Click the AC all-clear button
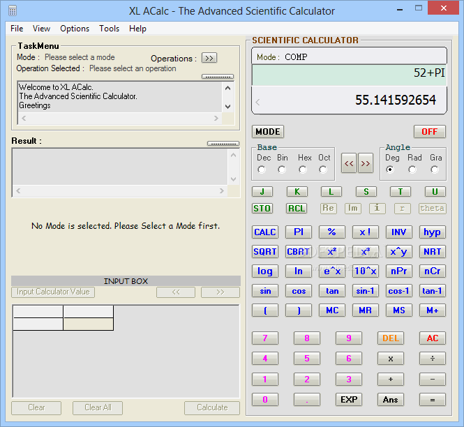The width and height of the screenshot is (464, 427). [432, 338]
